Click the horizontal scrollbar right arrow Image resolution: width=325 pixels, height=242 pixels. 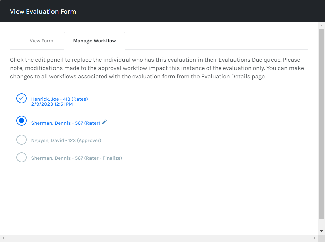314,238
